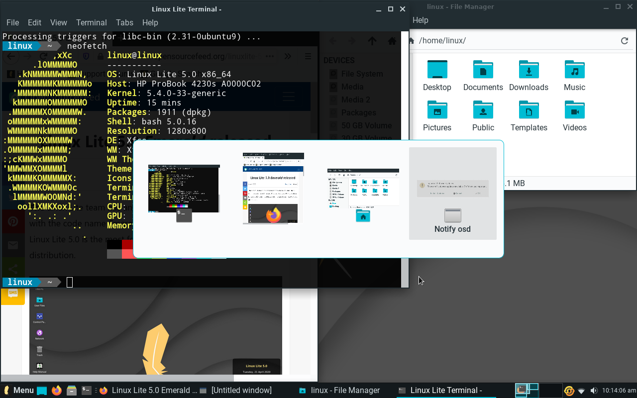Open the Firefox hamburger menu
Image resolution: width=637 pixels, height=398 pixels.
tap(308, 56)
